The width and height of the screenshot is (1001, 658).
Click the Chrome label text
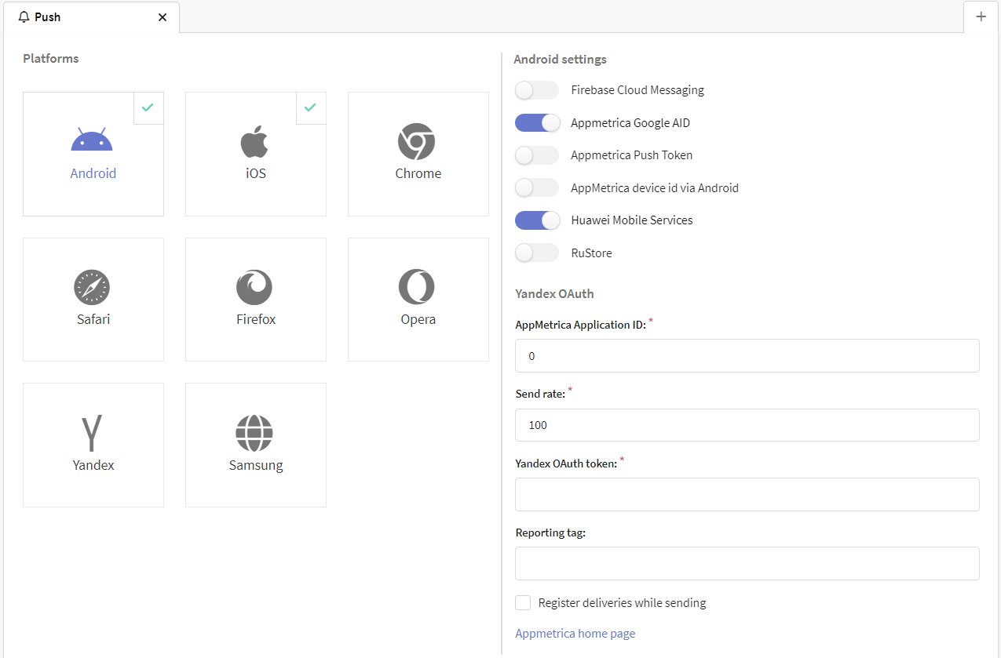(418, 173)
